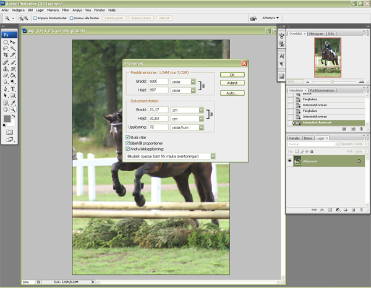Confirm the image size with OK
This screenshot has height=288, width=371.
click(232, 75)
